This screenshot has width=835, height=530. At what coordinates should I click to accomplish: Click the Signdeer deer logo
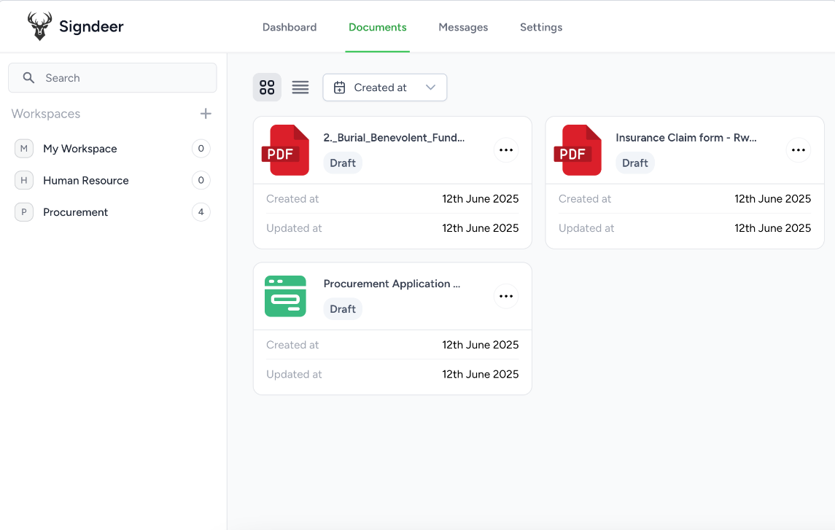pos(39,25)
